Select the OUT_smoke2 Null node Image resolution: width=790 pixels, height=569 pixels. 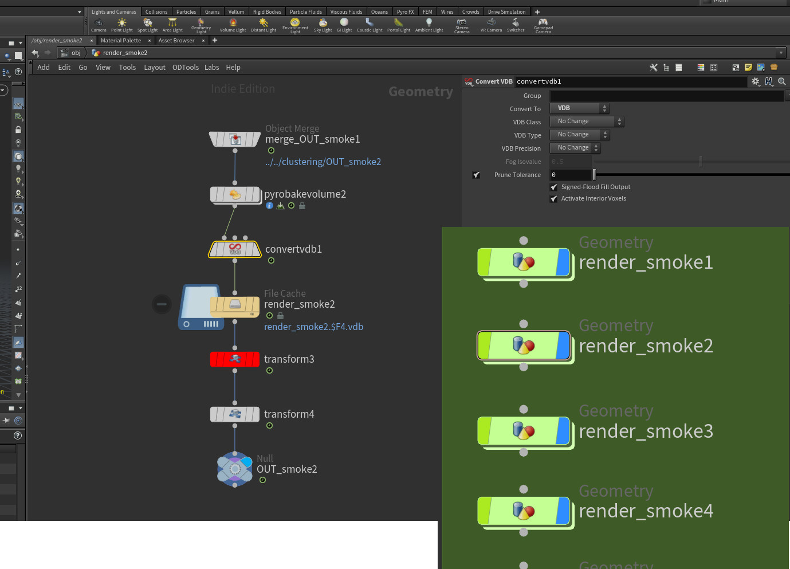point(235,469)
